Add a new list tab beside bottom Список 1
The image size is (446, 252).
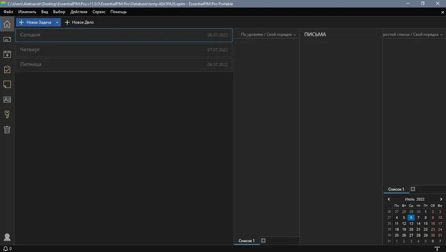264,240
